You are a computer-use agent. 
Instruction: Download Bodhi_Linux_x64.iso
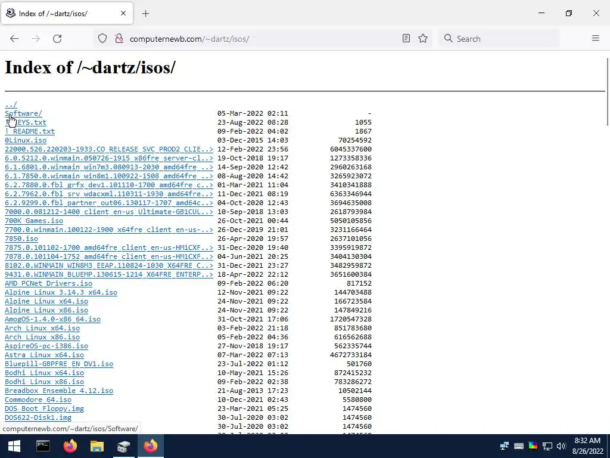click(44, 373)
